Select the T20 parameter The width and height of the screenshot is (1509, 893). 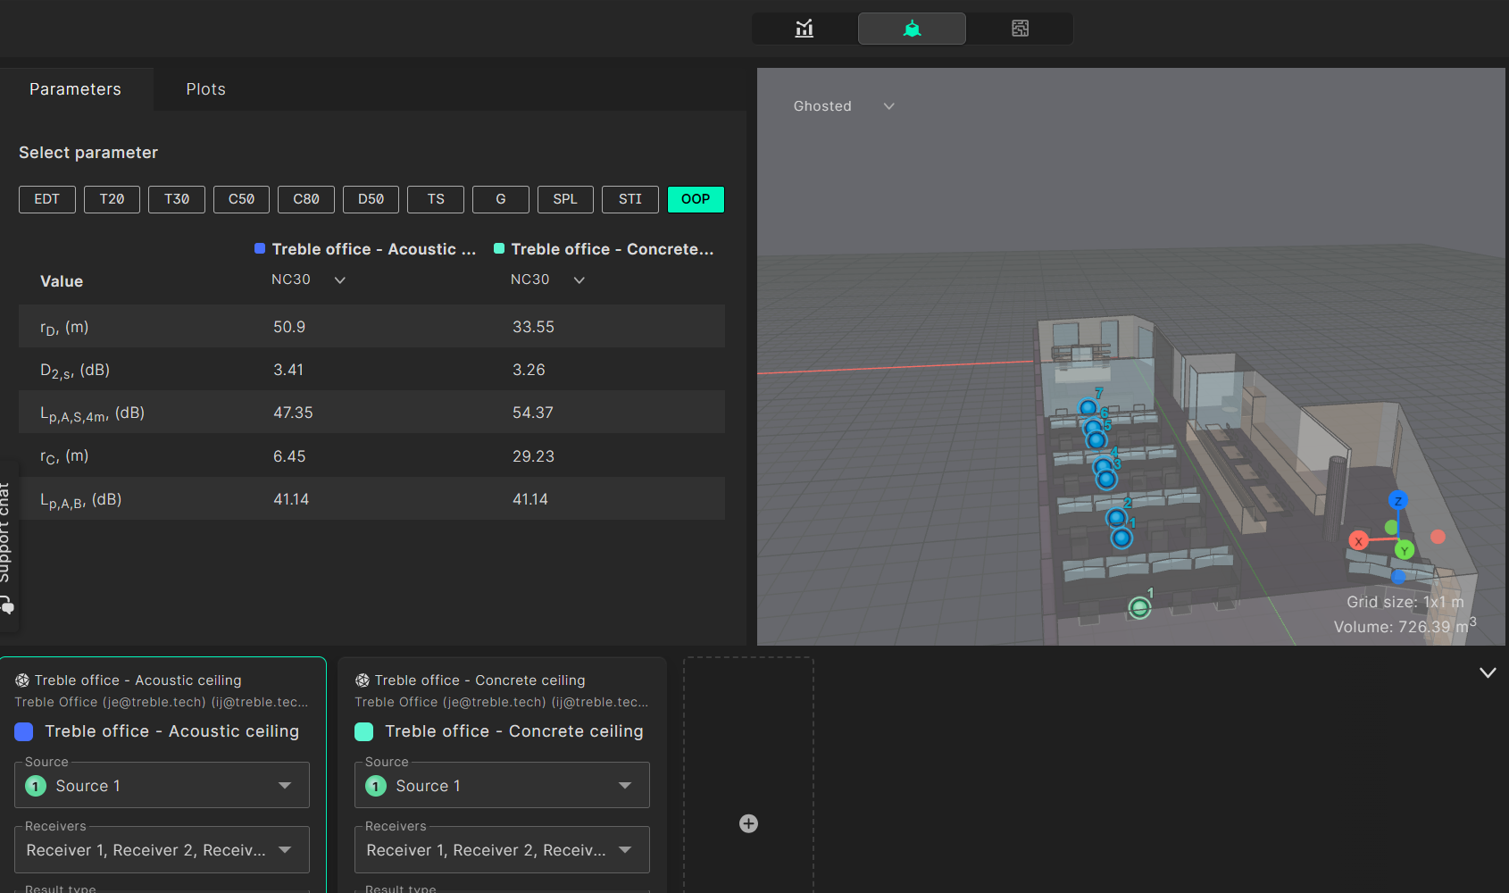(x=112, y=199)
